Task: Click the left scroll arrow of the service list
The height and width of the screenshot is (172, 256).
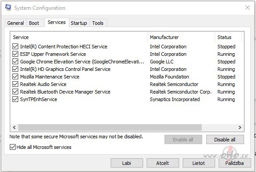Action: click(14, 127)
